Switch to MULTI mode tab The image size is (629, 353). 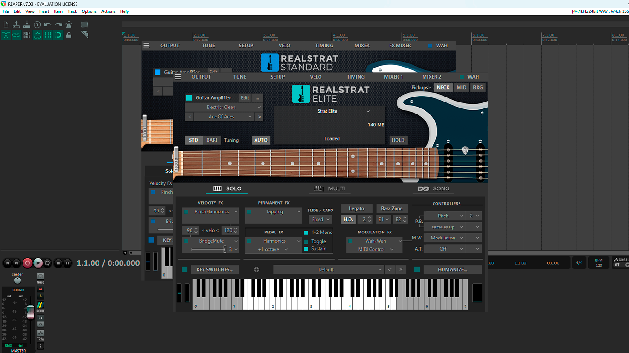(330, 188)
